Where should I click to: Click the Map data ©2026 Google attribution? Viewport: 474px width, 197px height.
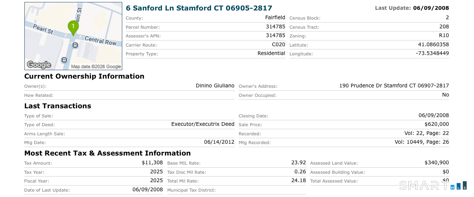(x=96, y=67)
